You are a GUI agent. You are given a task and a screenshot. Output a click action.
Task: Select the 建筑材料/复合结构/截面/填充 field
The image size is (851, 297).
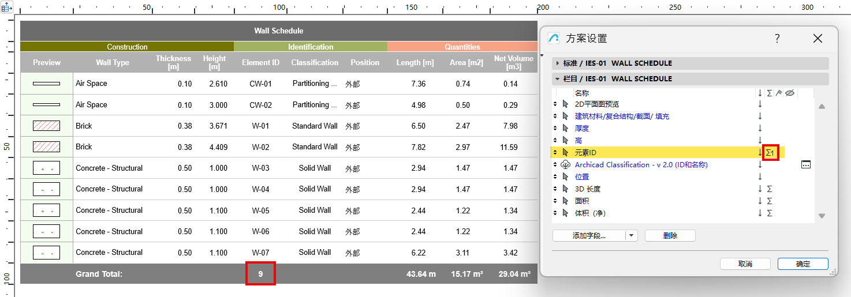click(x=622, y=116)
